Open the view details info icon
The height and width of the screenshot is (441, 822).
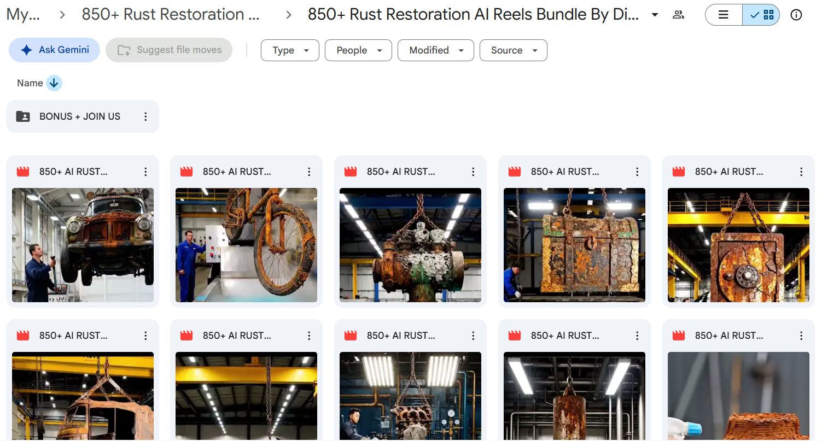point(796,15)
